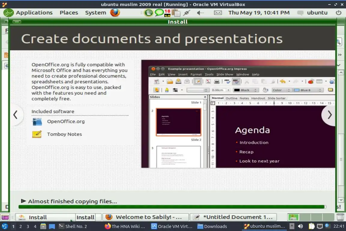Click the OpenOffice.org icon under Included software
Image resolution: width=346 pixels, height=231 pixels.
[37, 122]
